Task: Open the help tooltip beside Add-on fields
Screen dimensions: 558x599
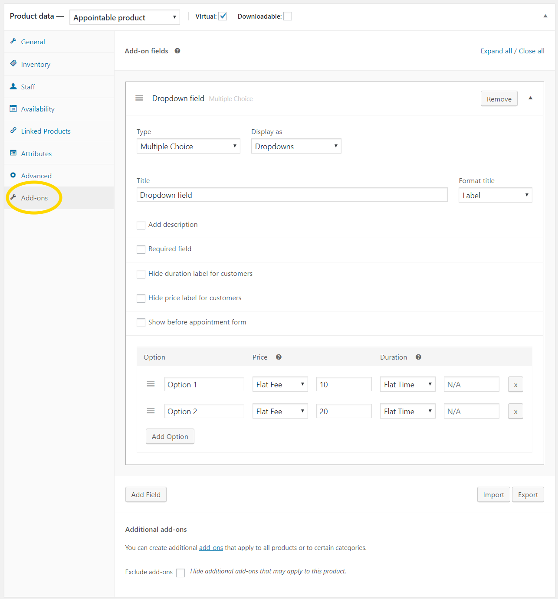Action: coord(177,51)
